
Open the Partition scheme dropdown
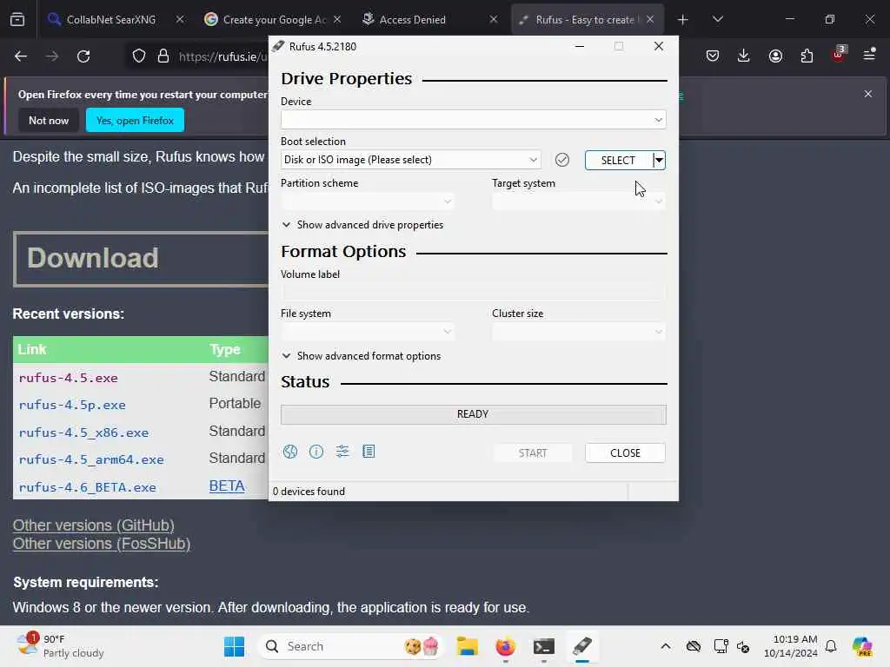coord(368,201)
